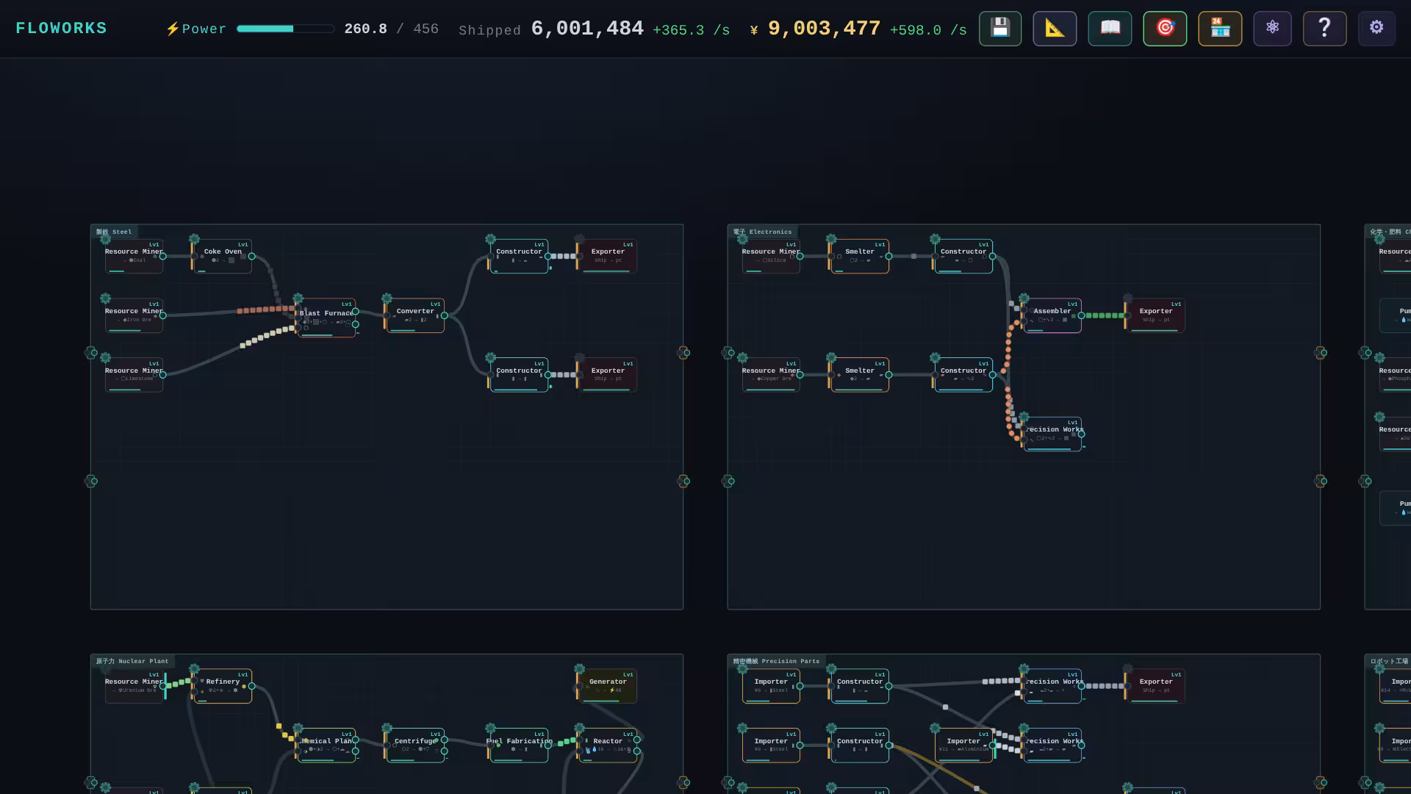The image size is (1411, 794).
Task: Click Coke Oven output port
Action: click(251, 257)
